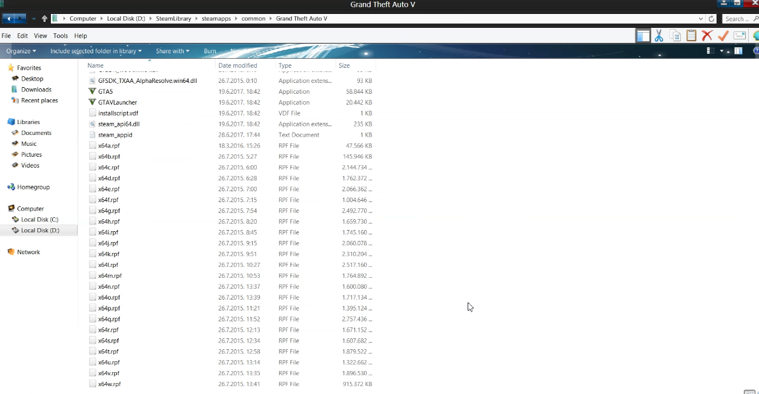Go to common in address breadcrumb
The height and width of the screenshot is (394, 759).
253,19
